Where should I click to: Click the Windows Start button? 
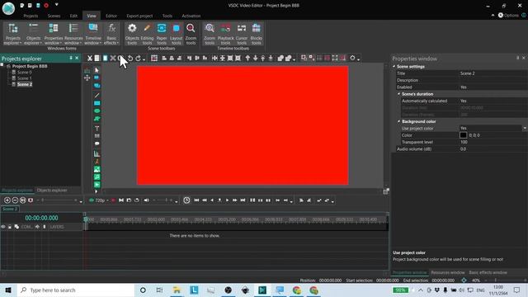[x=8, y=290]
